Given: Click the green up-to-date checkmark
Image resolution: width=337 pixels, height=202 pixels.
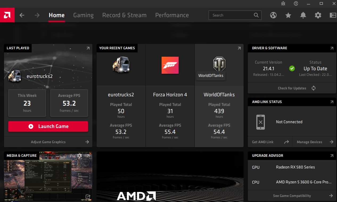Looking at the screenshot, I should coord(292,68).
